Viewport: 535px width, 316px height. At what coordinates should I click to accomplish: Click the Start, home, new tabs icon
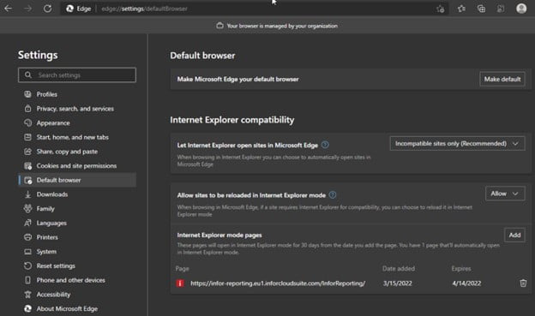click(x=27, y=137)
